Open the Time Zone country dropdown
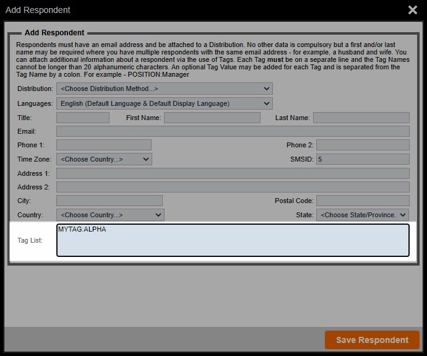 coord(104,159)
